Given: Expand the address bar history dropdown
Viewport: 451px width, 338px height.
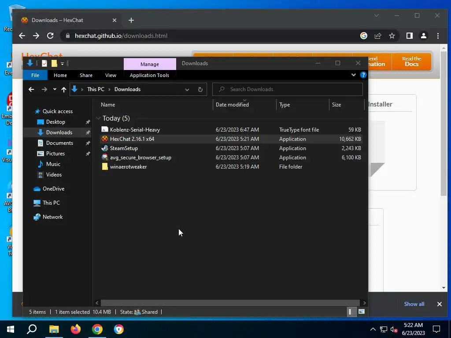Looking at the screenshot, I should coord(187,89).
